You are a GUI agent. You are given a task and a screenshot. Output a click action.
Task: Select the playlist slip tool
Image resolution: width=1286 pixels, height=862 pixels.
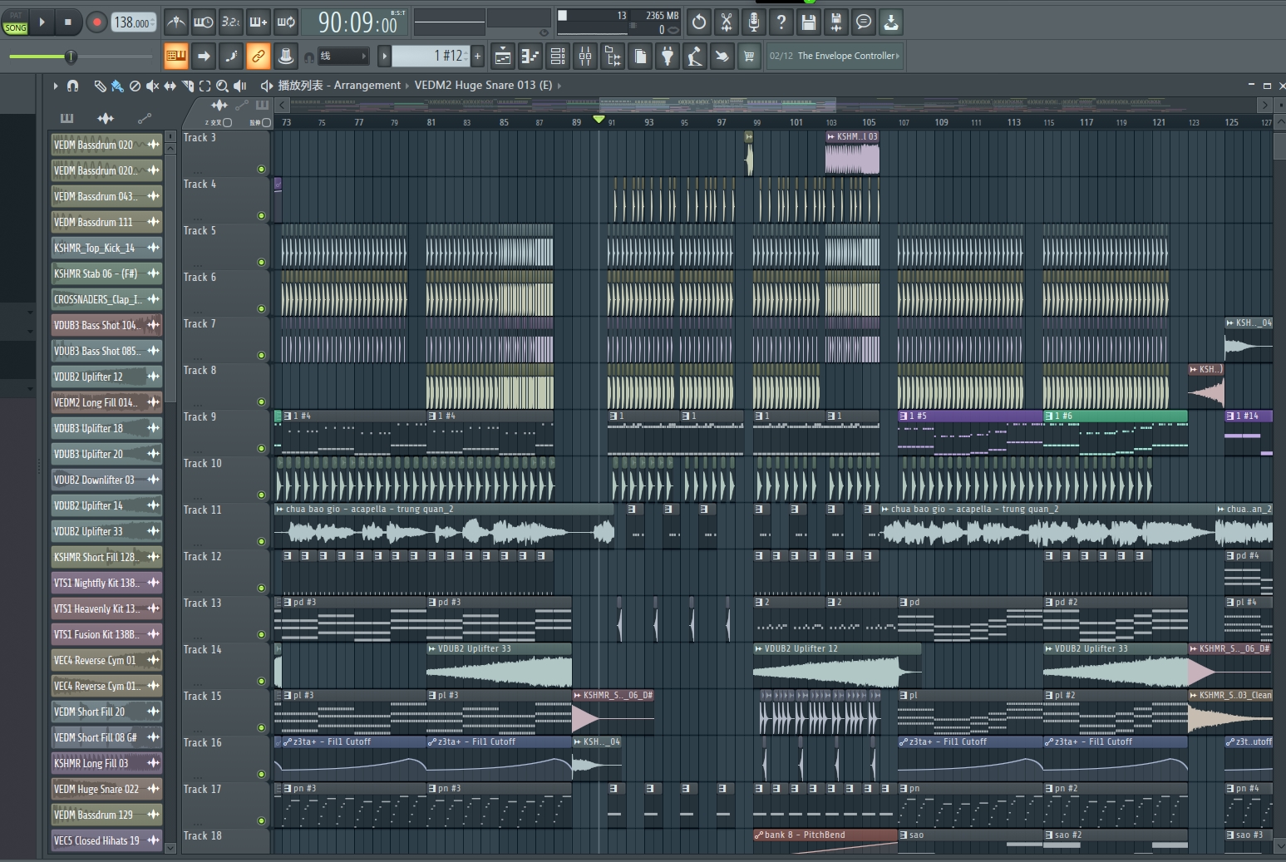coord(170,86)
